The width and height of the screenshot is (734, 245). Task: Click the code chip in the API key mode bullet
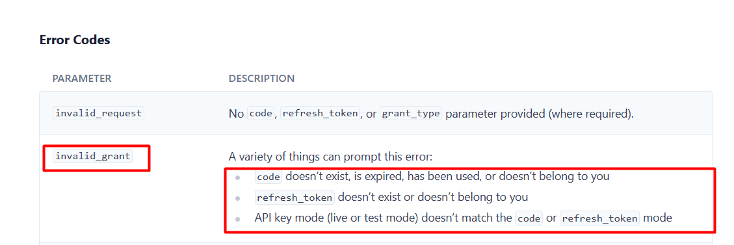click(529, 218)
